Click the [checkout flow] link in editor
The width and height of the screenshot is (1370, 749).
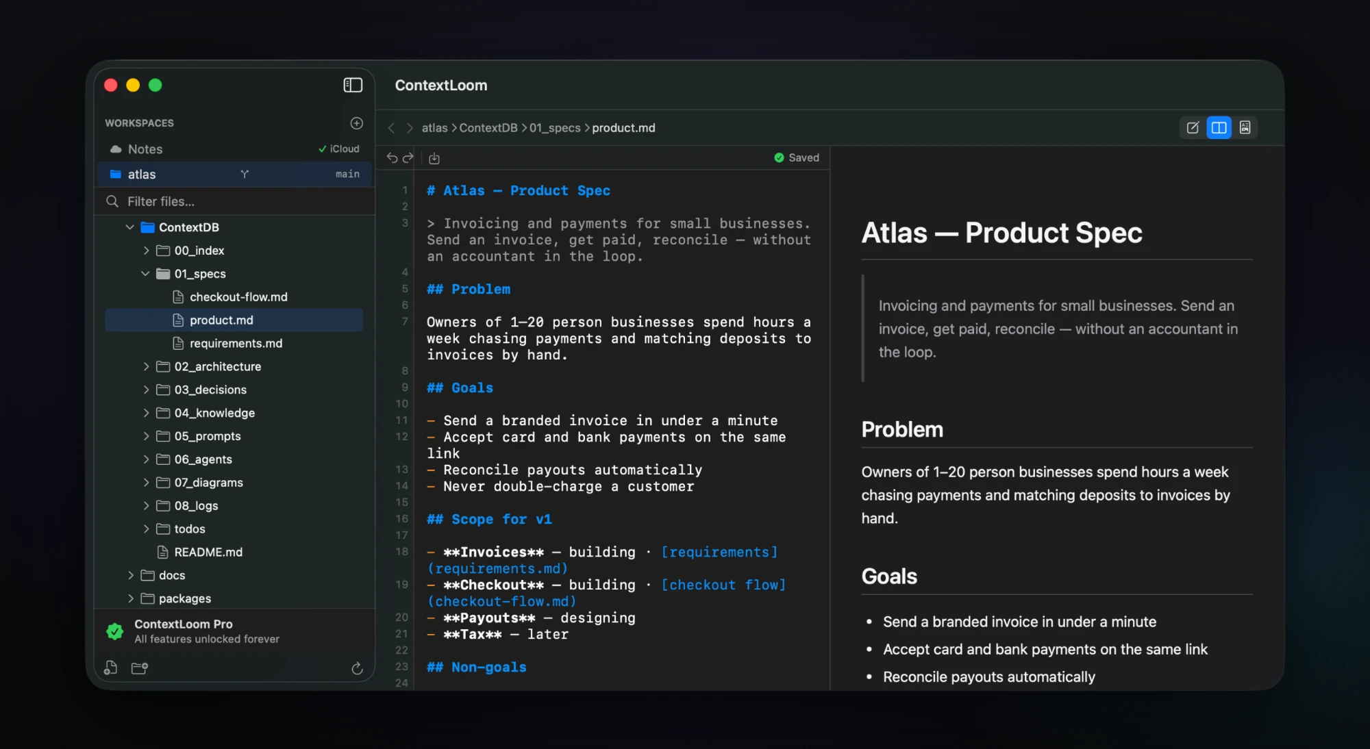[x=723, y=585]
